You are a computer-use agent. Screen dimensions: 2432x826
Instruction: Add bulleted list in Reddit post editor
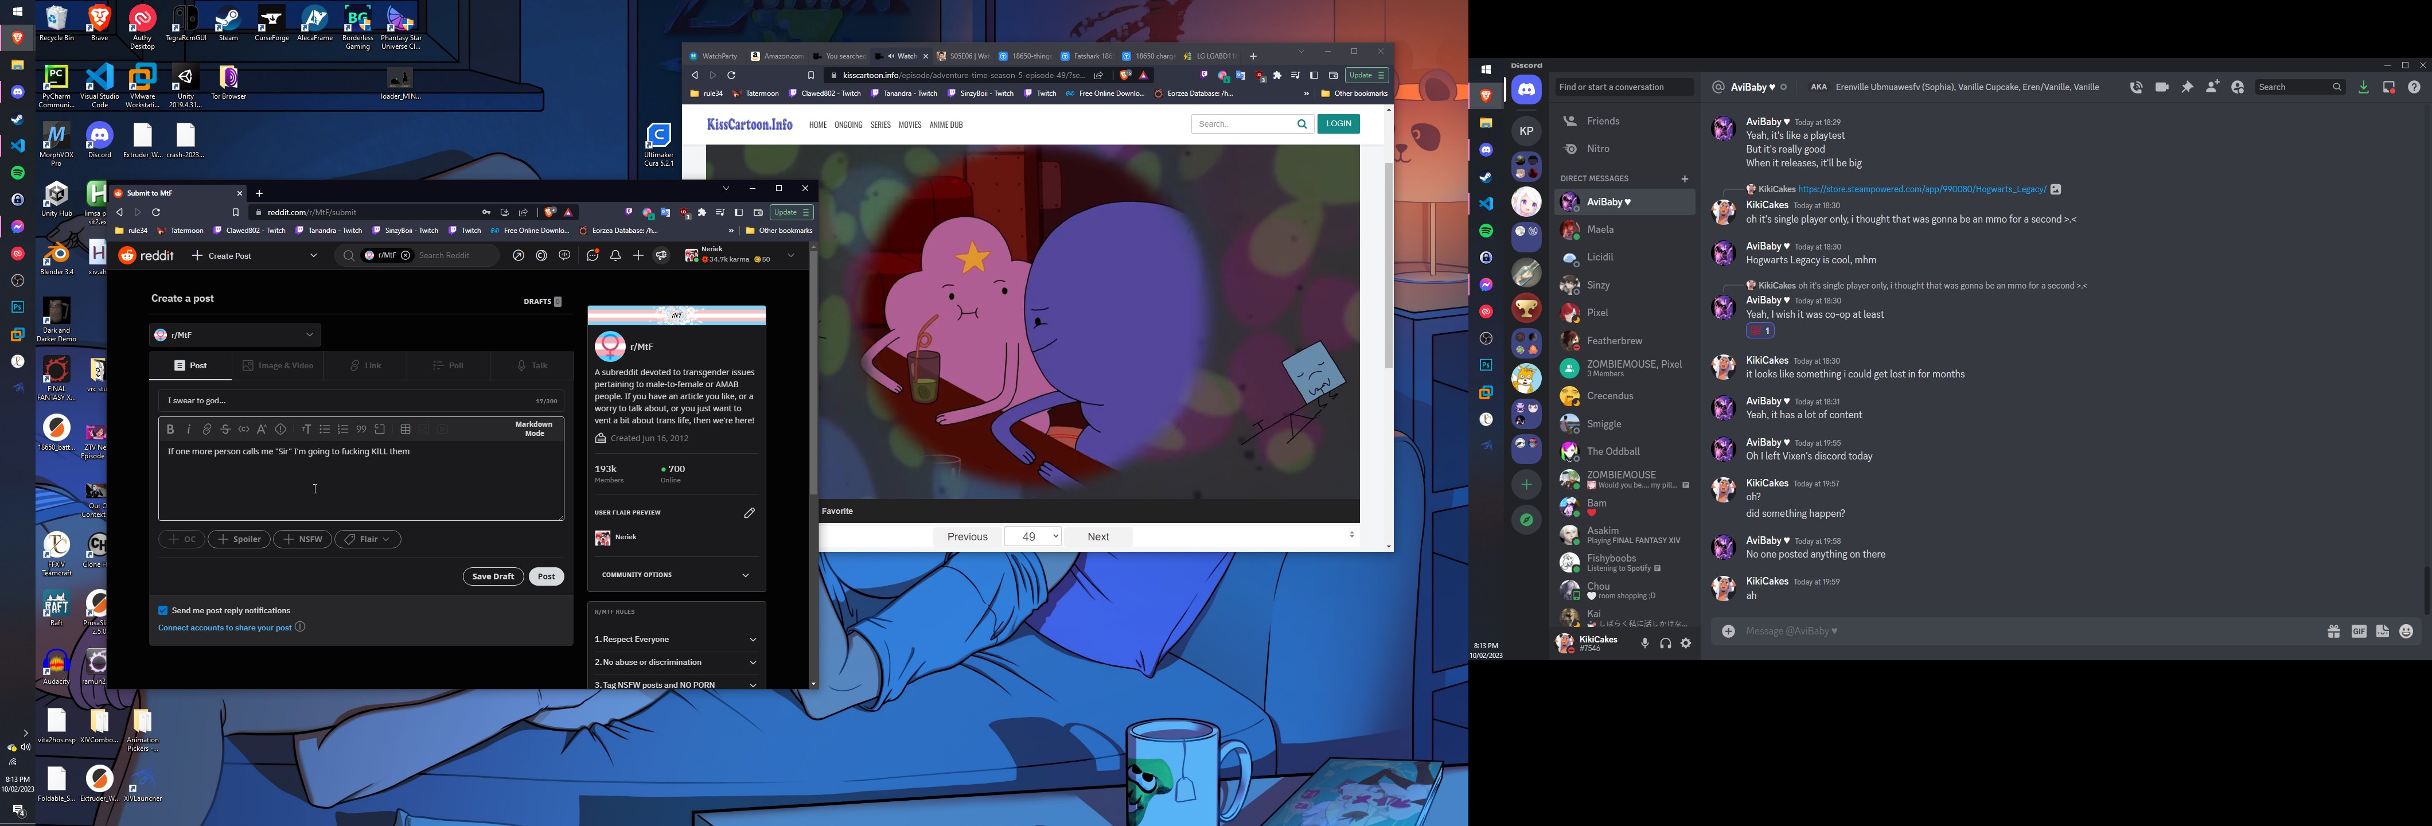tap(325, 430)
